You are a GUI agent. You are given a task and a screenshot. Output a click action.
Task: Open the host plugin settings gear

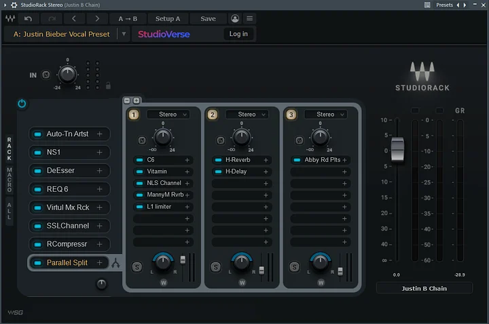tap(14, 5)
